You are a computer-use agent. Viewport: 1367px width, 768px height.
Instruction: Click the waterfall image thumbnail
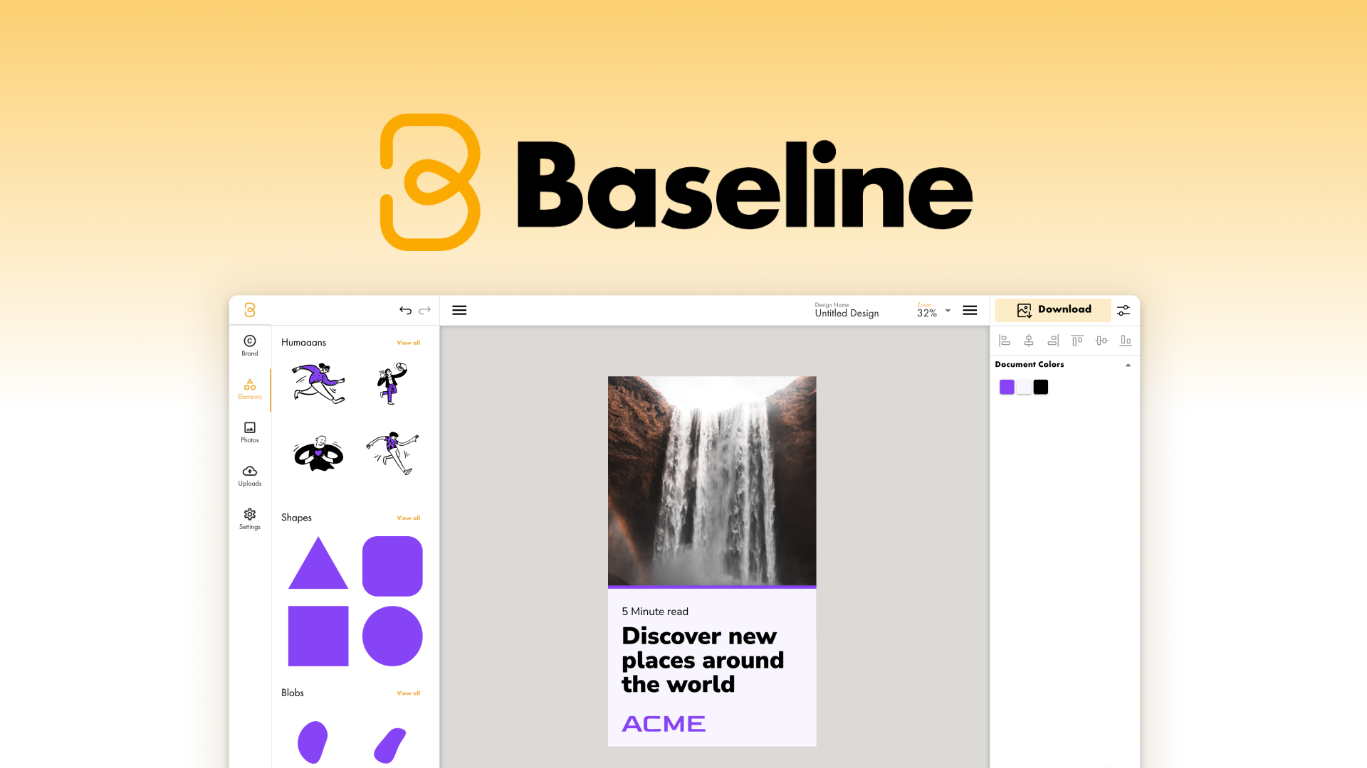pos(712,480)
